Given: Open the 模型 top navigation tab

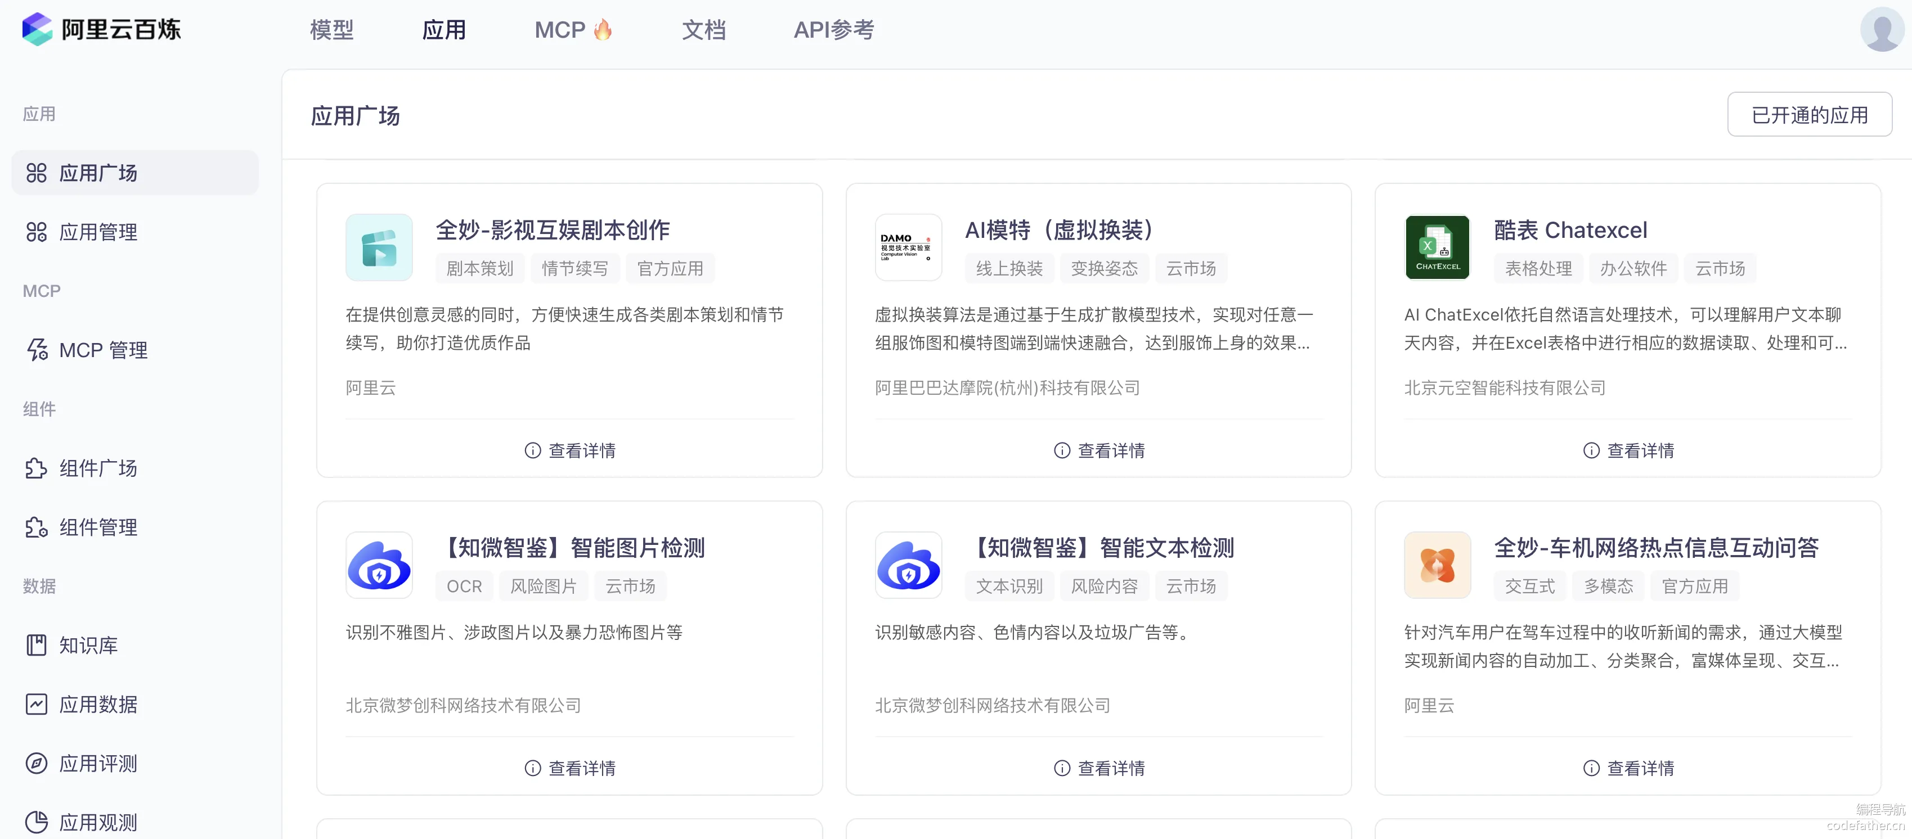Looking at the screenshot, I should (332, 30).
